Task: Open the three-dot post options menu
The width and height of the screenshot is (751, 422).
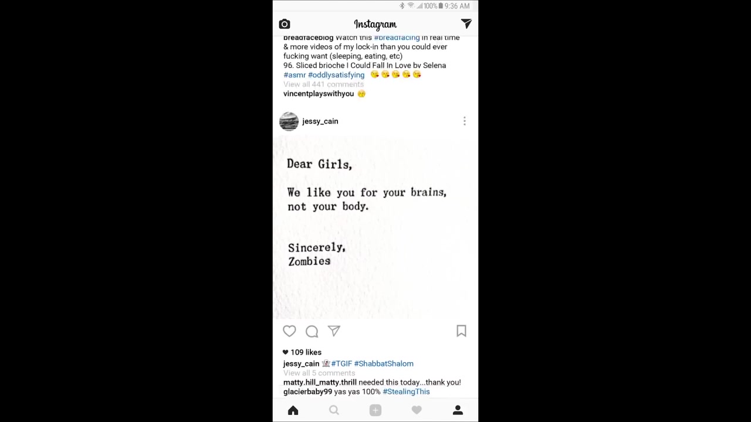Action: pos(464,121)
